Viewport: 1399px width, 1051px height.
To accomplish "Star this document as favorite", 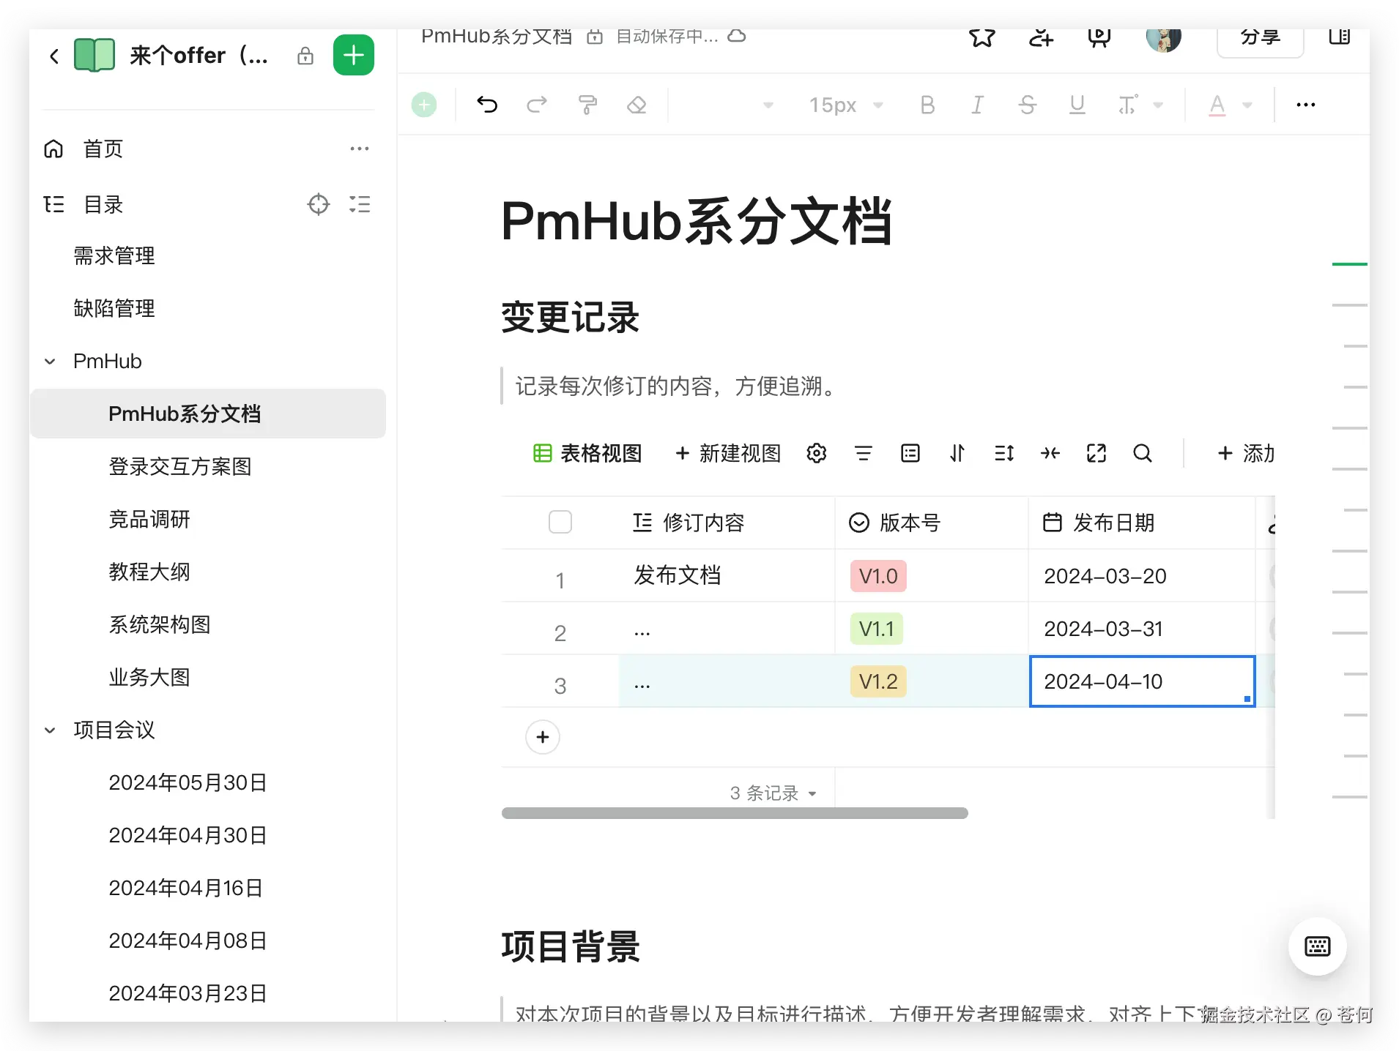I will [x=982, y=37].
